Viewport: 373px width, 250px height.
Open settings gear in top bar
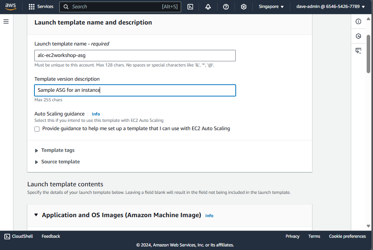tap(244, 7)
